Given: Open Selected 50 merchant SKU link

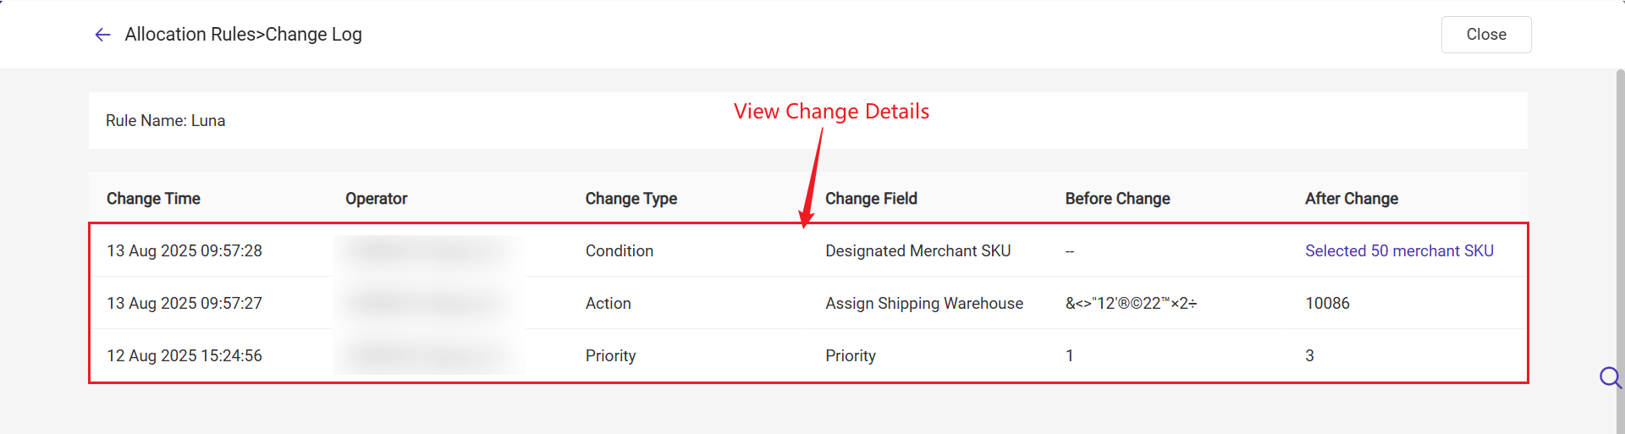Looking at the screenshot, I should 1399,250.
